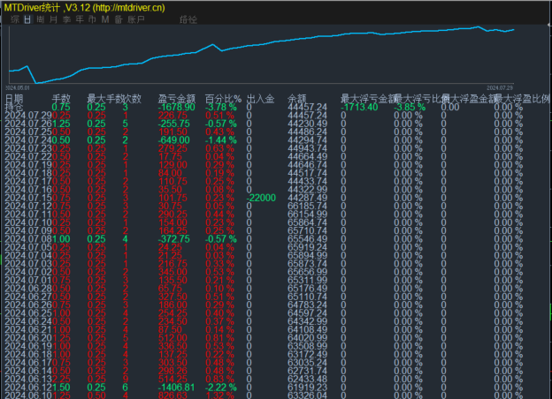Open the 账户 account tab
The image size is (552, 399).
136,19
